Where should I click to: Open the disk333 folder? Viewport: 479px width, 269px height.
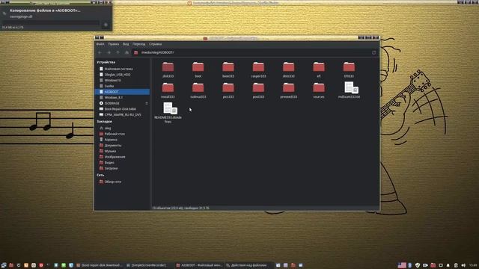point(168,69)
